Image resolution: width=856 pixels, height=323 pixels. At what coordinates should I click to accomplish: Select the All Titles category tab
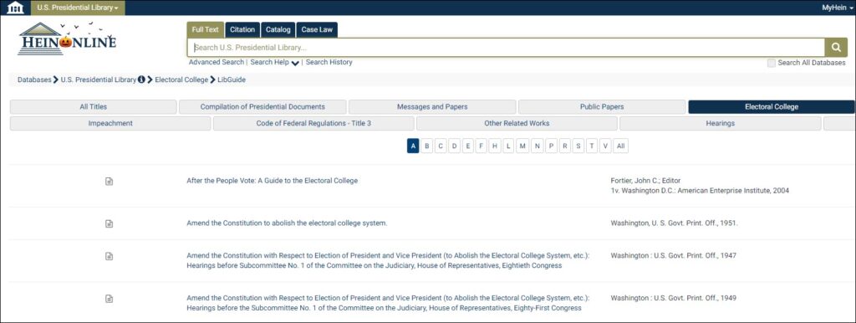pos(94,107)
